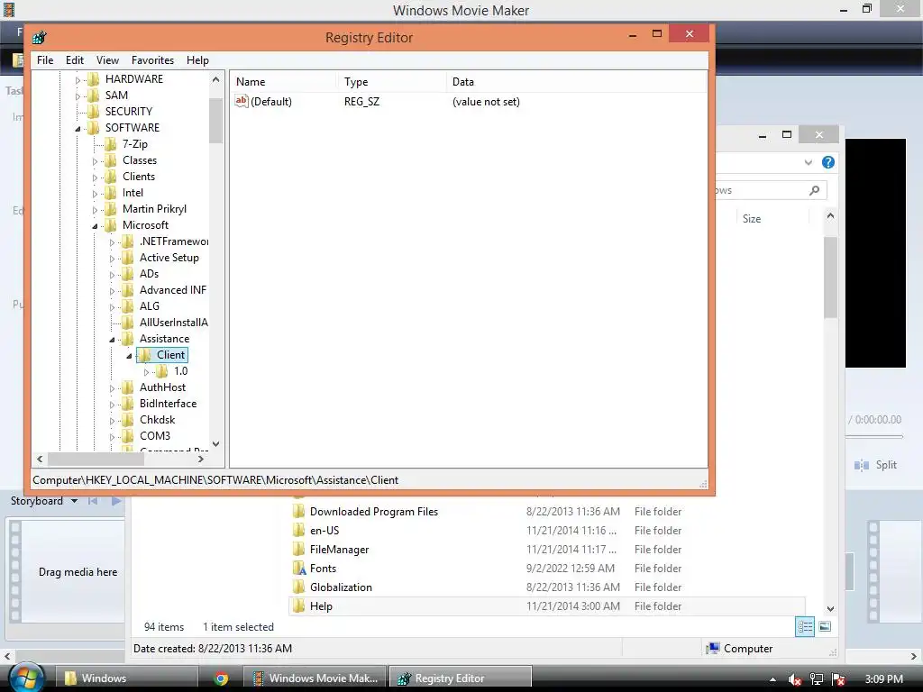Open the File menu in Registry Editor

click(x=45, y=60)
